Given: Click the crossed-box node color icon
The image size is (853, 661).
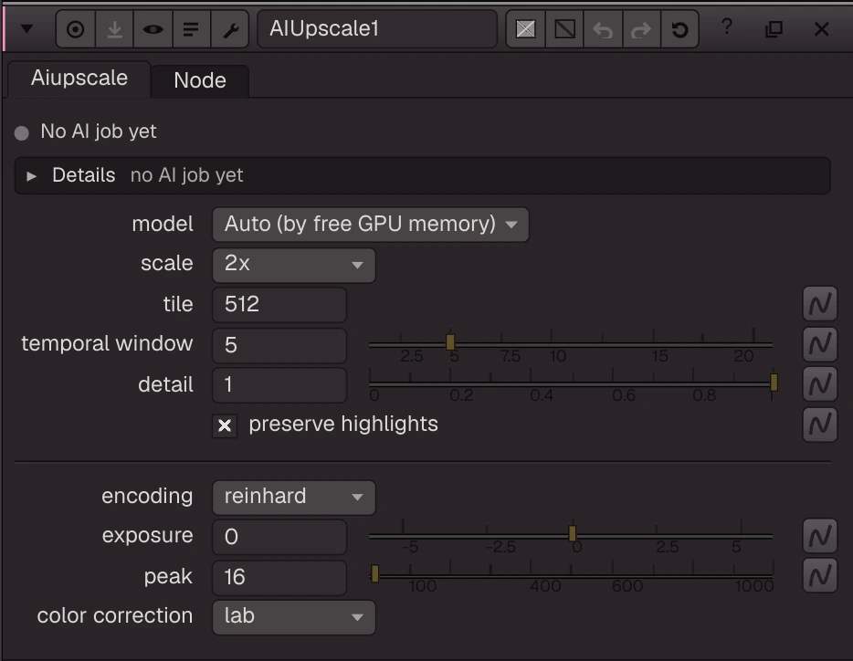Looking at the screenshot, I should 525,29.
